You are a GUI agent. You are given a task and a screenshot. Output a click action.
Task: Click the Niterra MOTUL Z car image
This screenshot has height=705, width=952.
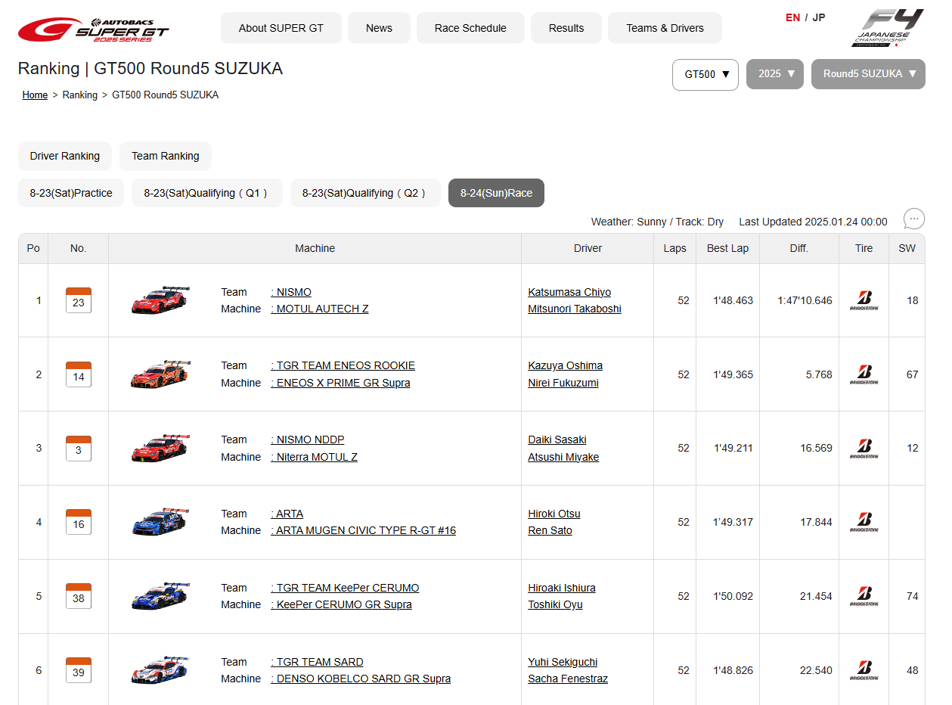coord(160,448)
